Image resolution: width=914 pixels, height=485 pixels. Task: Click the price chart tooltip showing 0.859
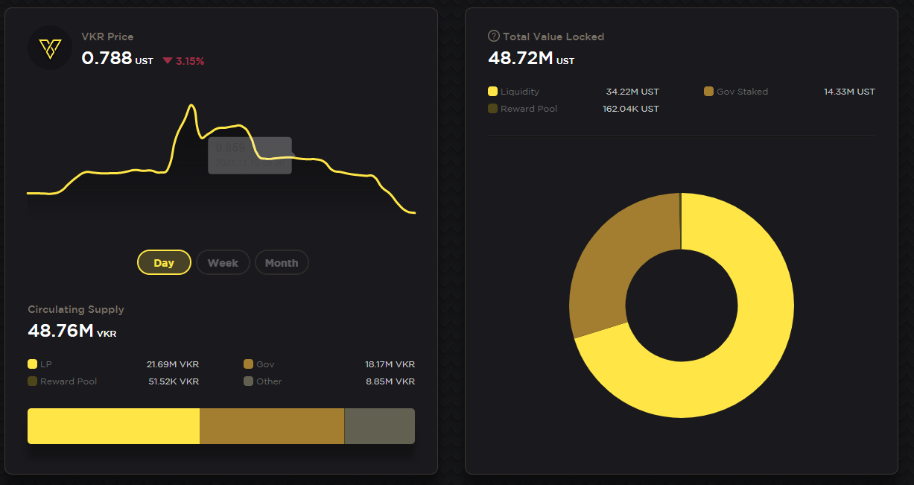pyautogui.click(x=250, y=156)
